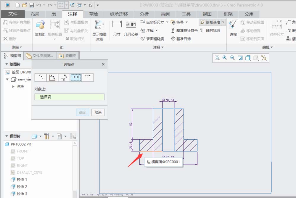Image resolution: width=296 pixels, height=198 pixels.
Task: Click the New file icon
Action: tap(17, 5)
